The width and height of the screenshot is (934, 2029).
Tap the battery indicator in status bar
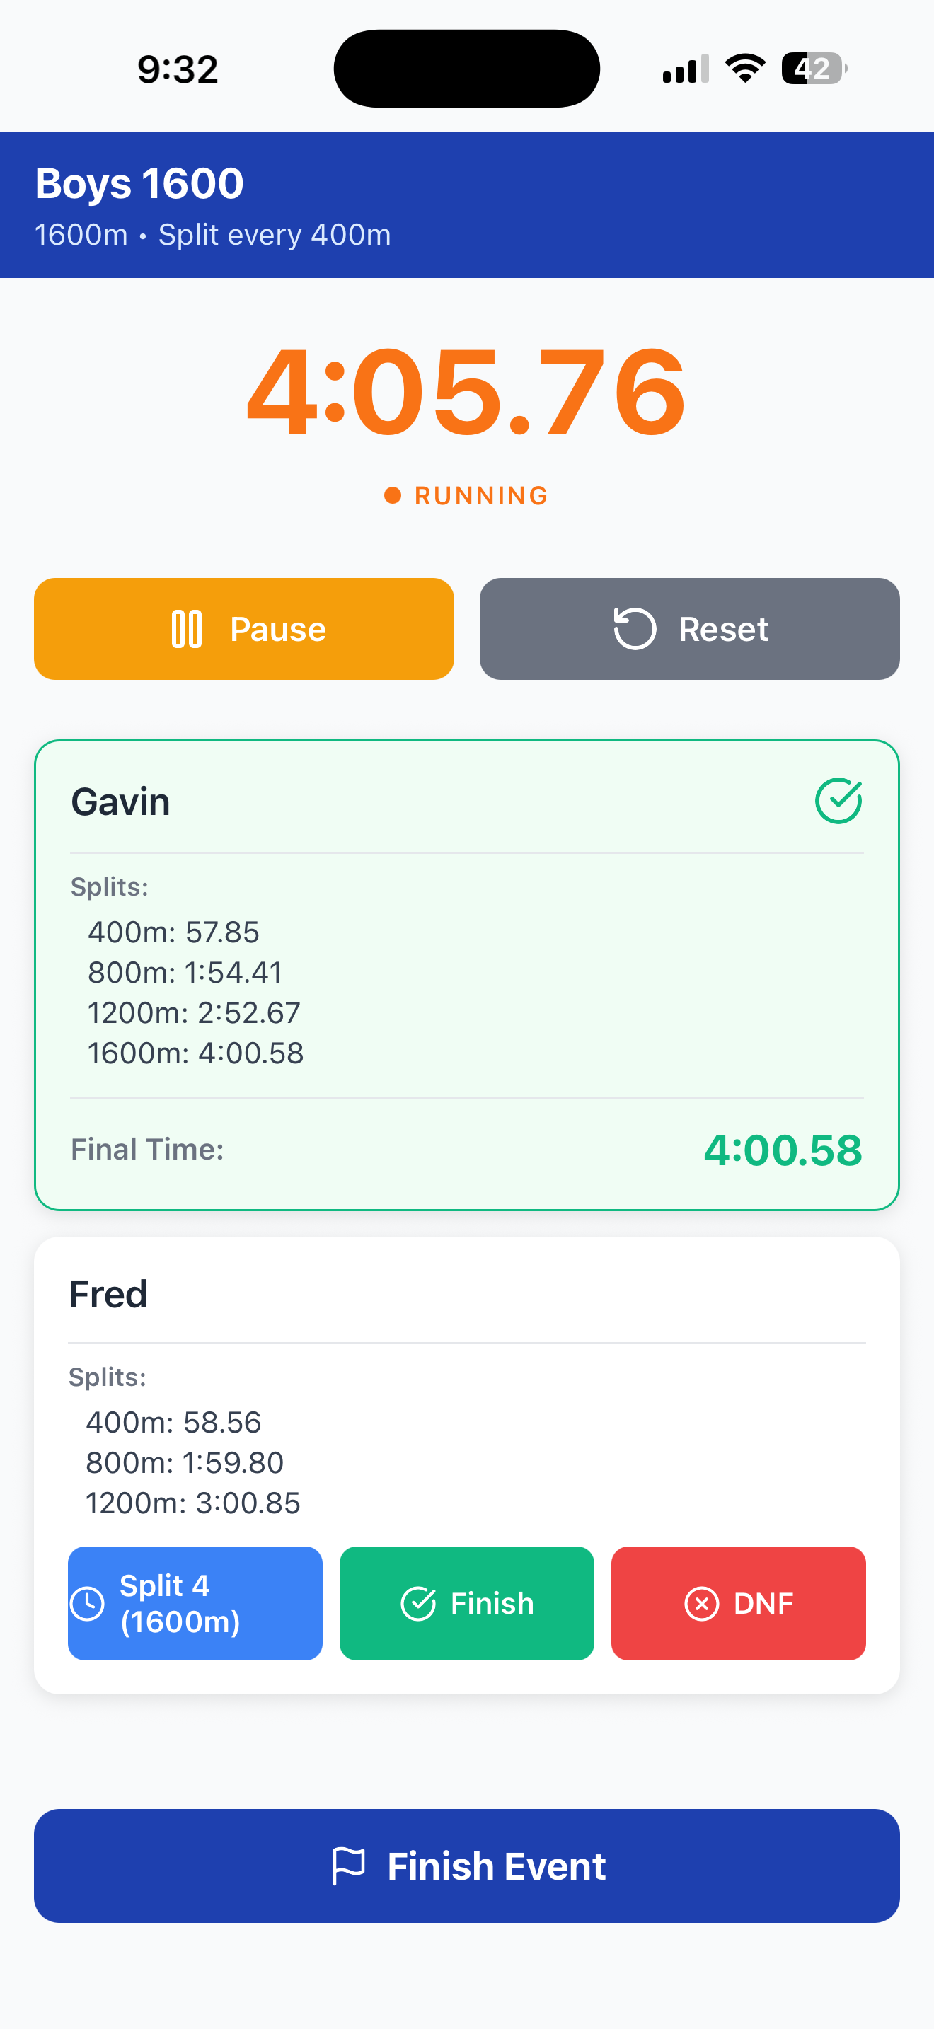tap(814, 69)
